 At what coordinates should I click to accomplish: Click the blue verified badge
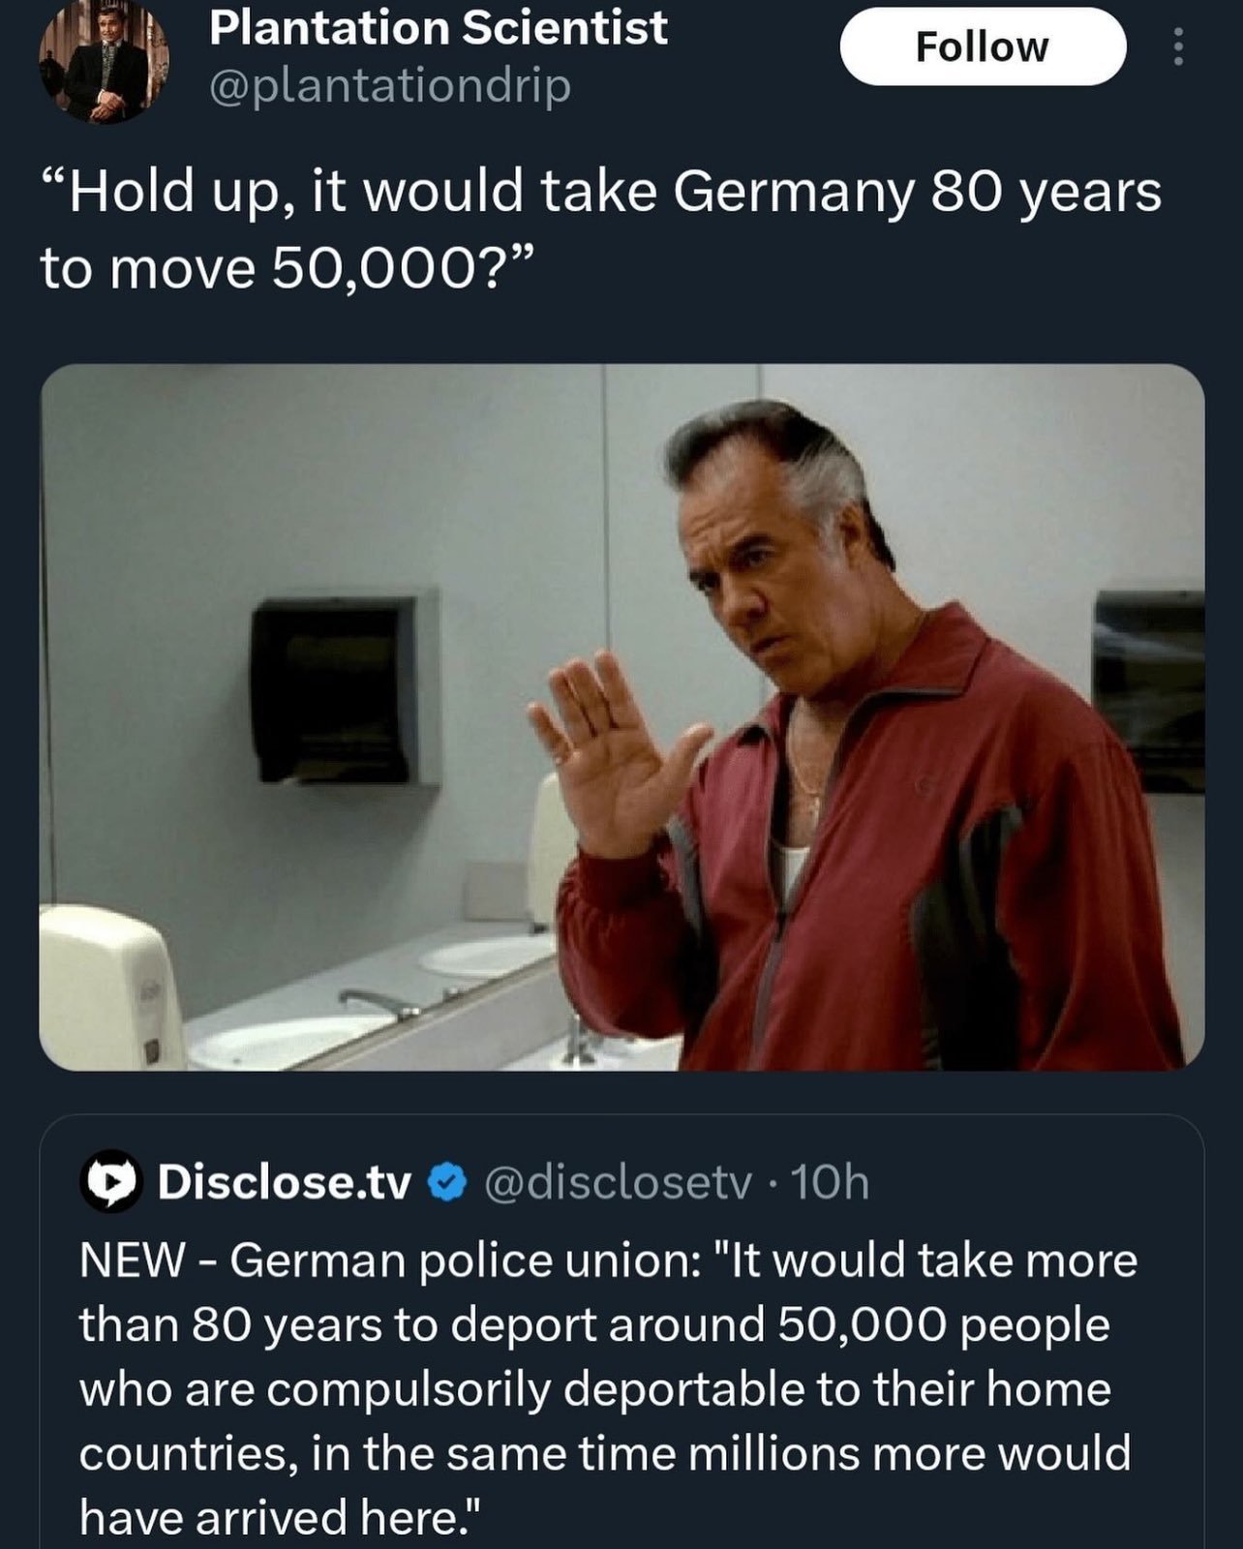[447, 1183]
